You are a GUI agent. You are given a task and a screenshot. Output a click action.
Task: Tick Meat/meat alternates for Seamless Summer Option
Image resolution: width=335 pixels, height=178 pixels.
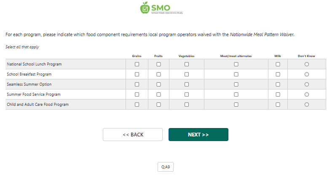(x=236, y=84)
